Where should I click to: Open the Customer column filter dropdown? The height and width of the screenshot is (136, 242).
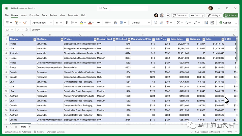62,40
